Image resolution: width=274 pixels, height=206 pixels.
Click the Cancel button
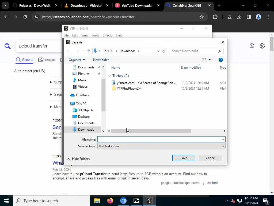210,158
